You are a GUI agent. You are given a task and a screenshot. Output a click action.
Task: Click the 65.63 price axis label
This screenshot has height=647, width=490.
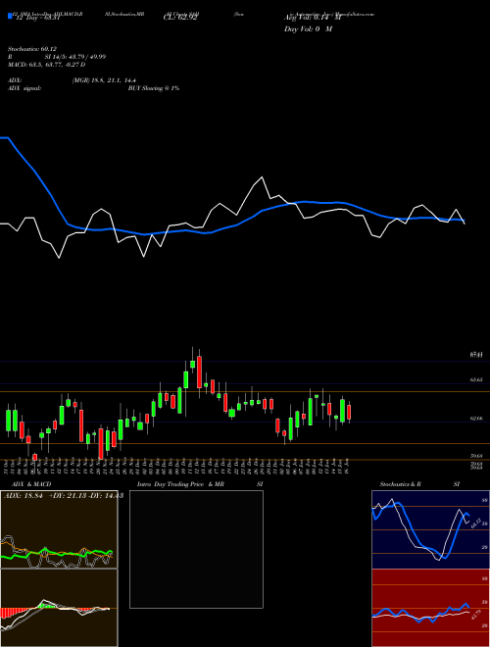tap(476, 379)
